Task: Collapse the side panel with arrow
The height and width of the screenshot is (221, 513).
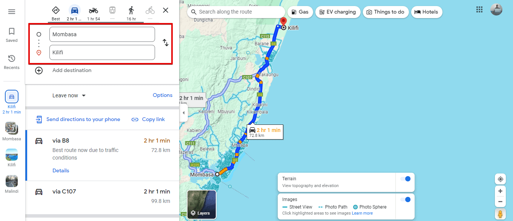Action: coord(183,113)
